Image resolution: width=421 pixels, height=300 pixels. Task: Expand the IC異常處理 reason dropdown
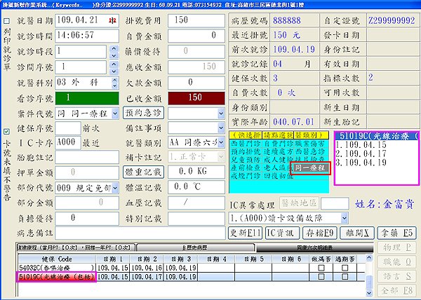(x=342, y=219)
